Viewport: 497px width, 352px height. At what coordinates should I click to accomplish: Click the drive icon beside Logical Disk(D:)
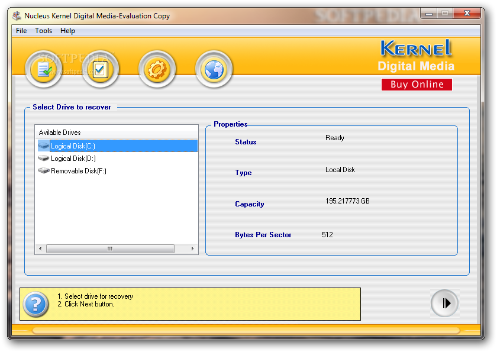[x=44, y=158]
